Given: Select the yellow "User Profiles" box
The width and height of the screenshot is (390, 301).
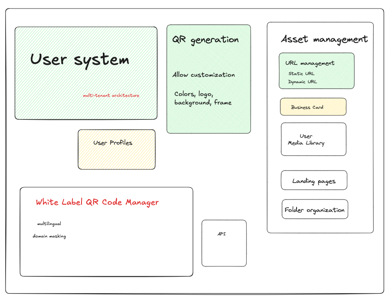Looking at the screenshot, I should 116,149.
